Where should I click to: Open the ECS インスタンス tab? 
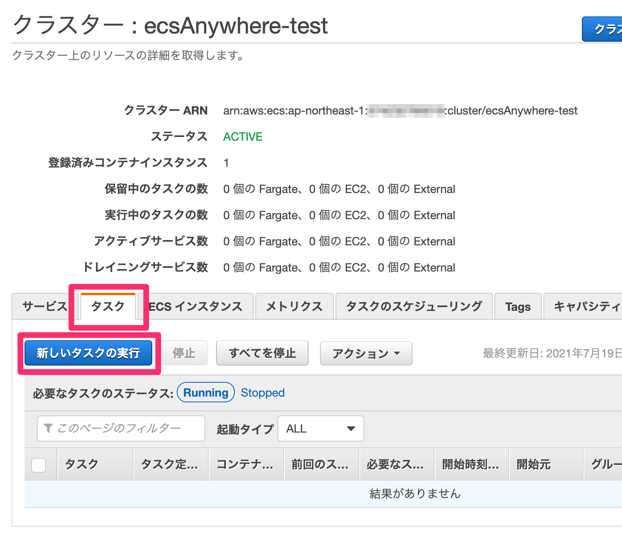click(195, 306)
